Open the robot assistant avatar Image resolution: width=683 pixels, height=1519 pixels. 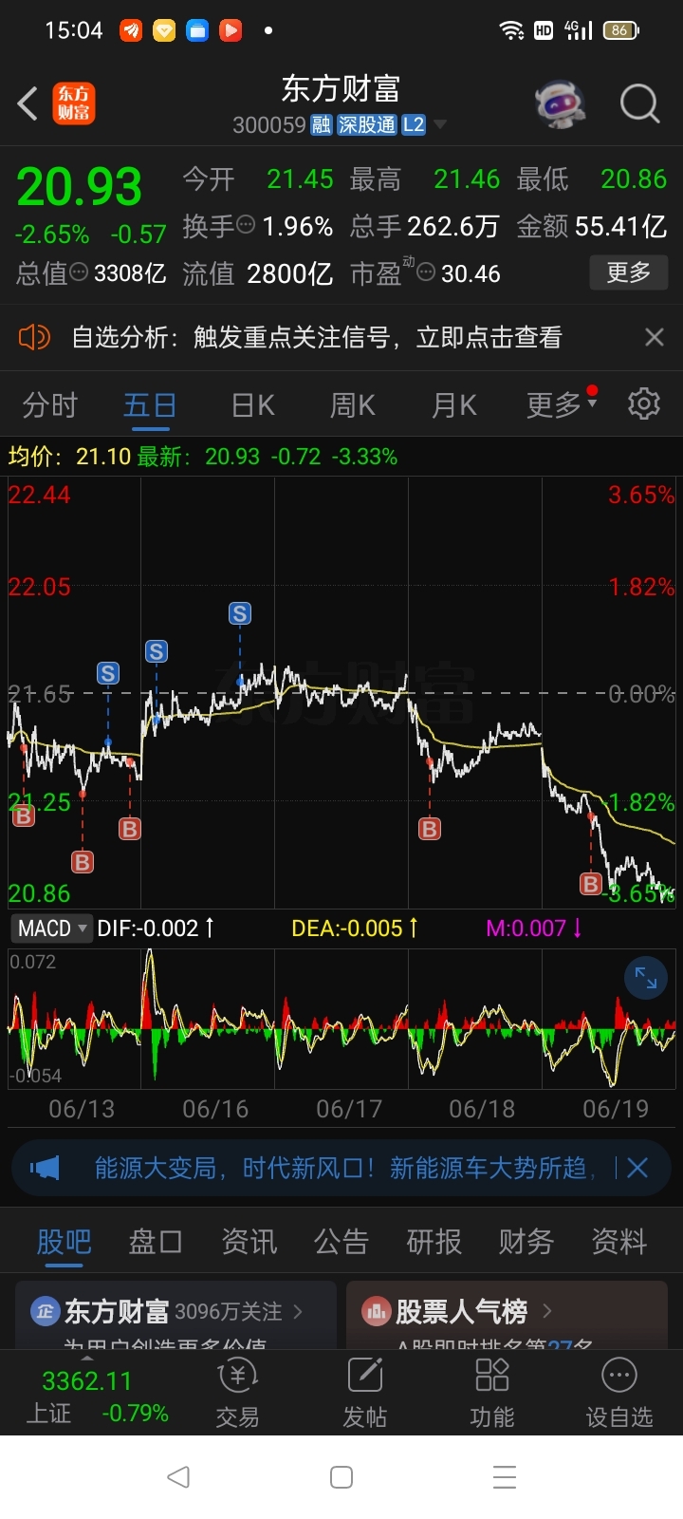[561, 103]
